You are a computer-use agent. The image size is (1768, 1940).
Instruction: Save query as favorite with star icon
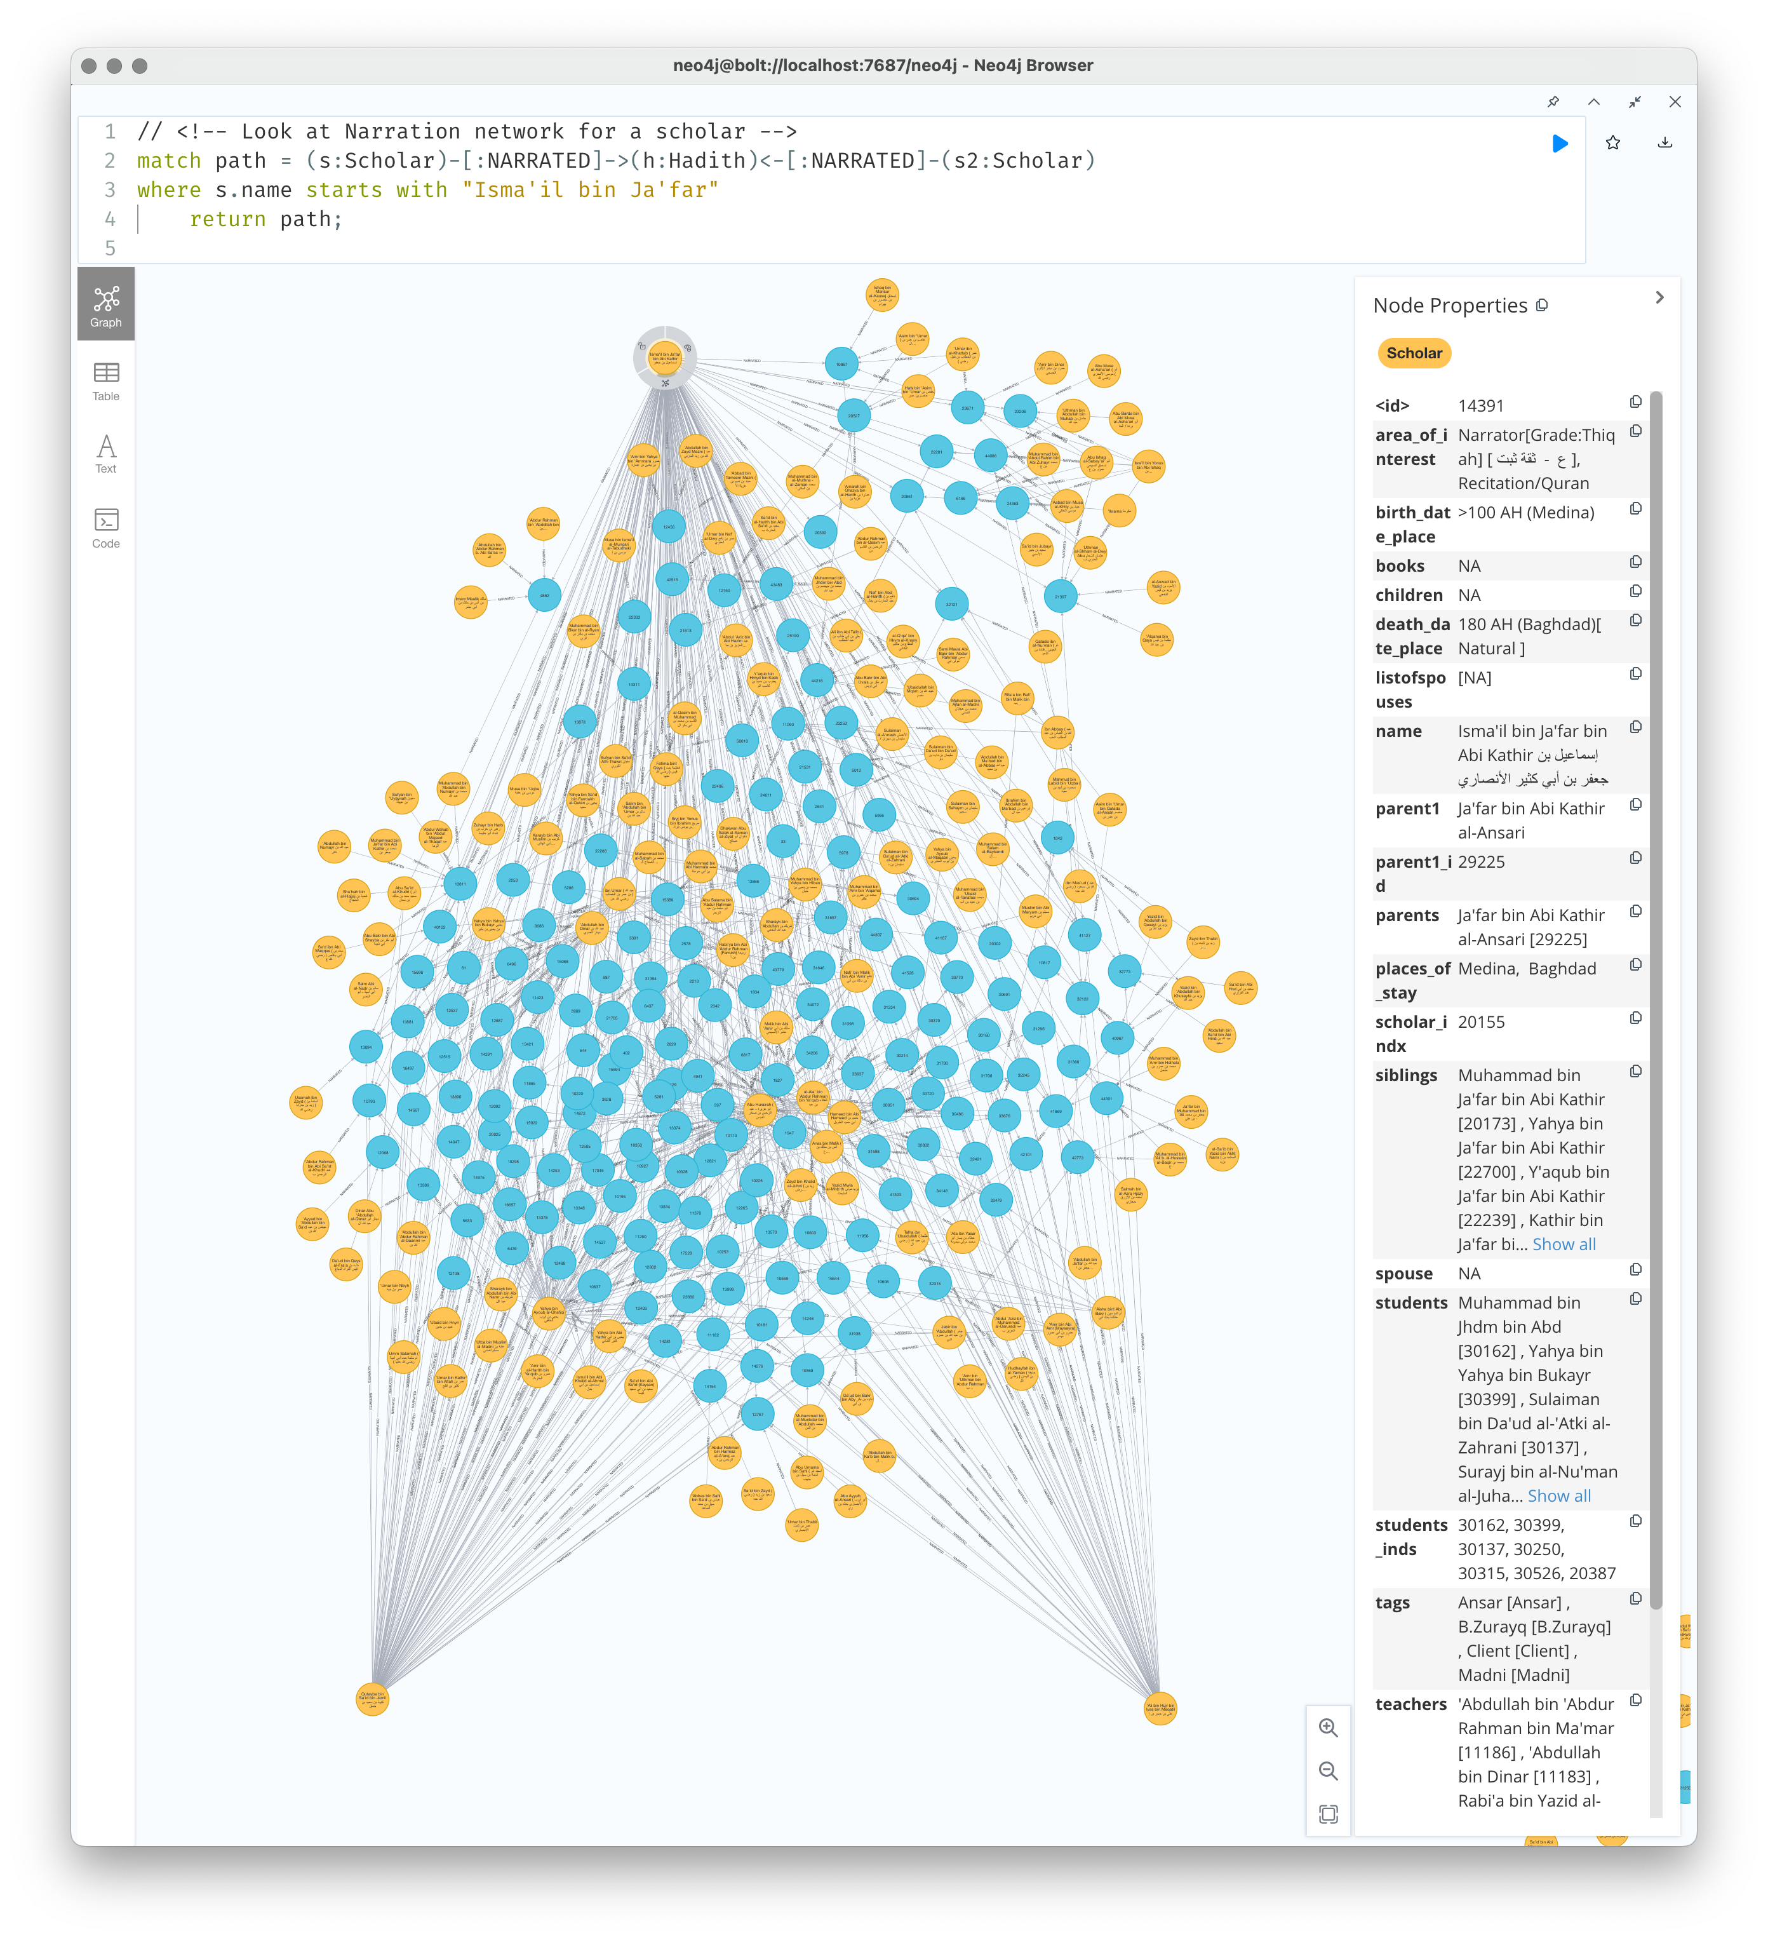coord(1613,144)
